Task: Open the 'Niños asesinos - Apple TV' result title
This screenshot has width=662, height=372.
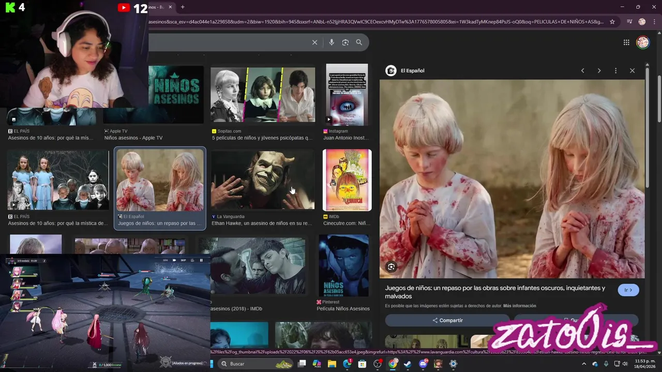Action: pos(133,138)
